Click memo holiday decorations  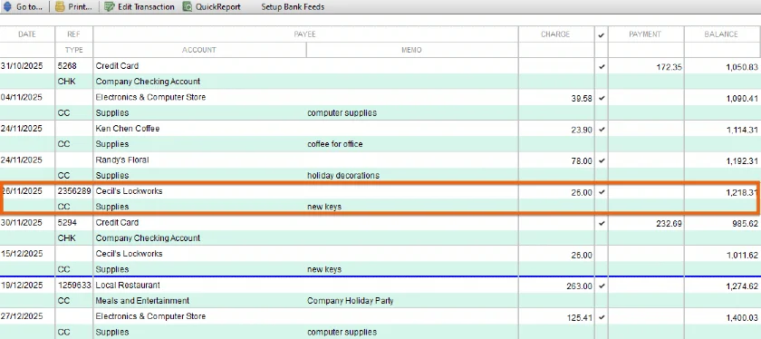343,175
